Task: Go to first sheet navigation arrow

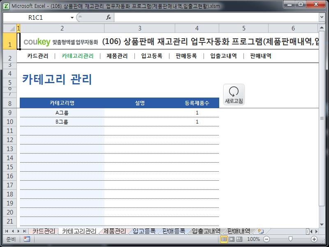Action: pyautogui.click(x=7, y=231)
